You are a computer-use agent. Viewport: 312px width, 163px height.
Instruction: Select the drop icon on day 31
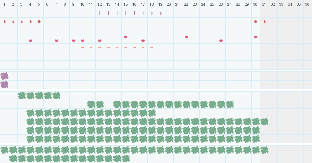pyautogui.click(x=264, y=22)
